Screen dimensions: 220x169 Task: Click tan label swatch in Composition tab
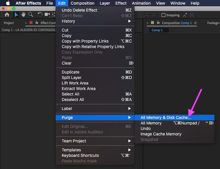pyautogui.click(x=152, y=23)
